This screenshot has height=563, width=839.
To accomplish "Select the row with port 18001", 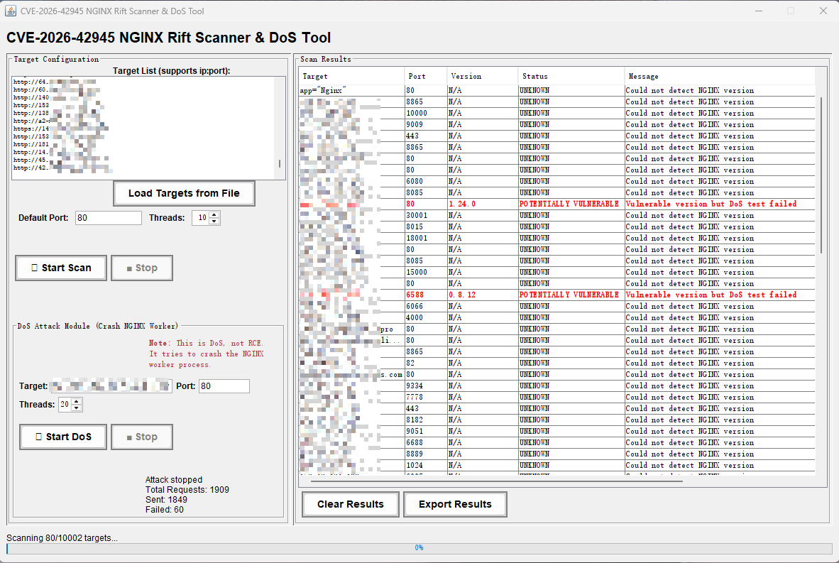I will coord(556,238).
